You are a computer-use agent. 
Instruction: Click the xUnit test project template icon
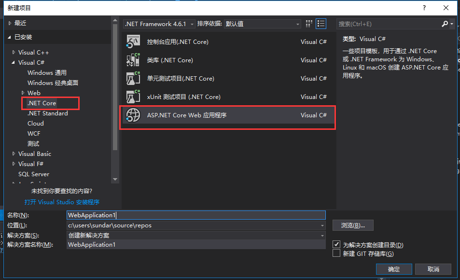(133, 97)
